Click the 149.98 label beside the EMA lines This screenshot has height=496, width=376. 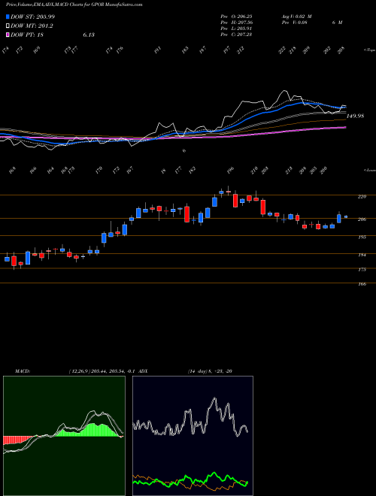point(355,116)
